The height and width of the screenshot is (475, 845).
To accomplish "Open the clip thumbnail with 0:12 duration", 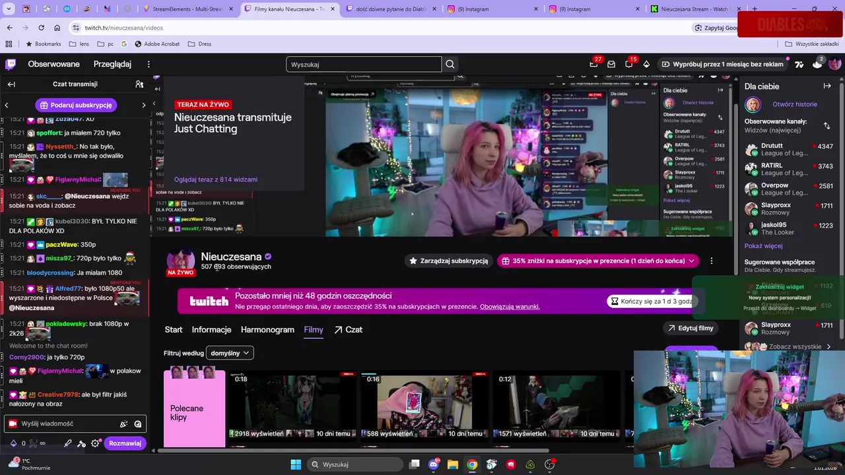I will tap(557, 406).
